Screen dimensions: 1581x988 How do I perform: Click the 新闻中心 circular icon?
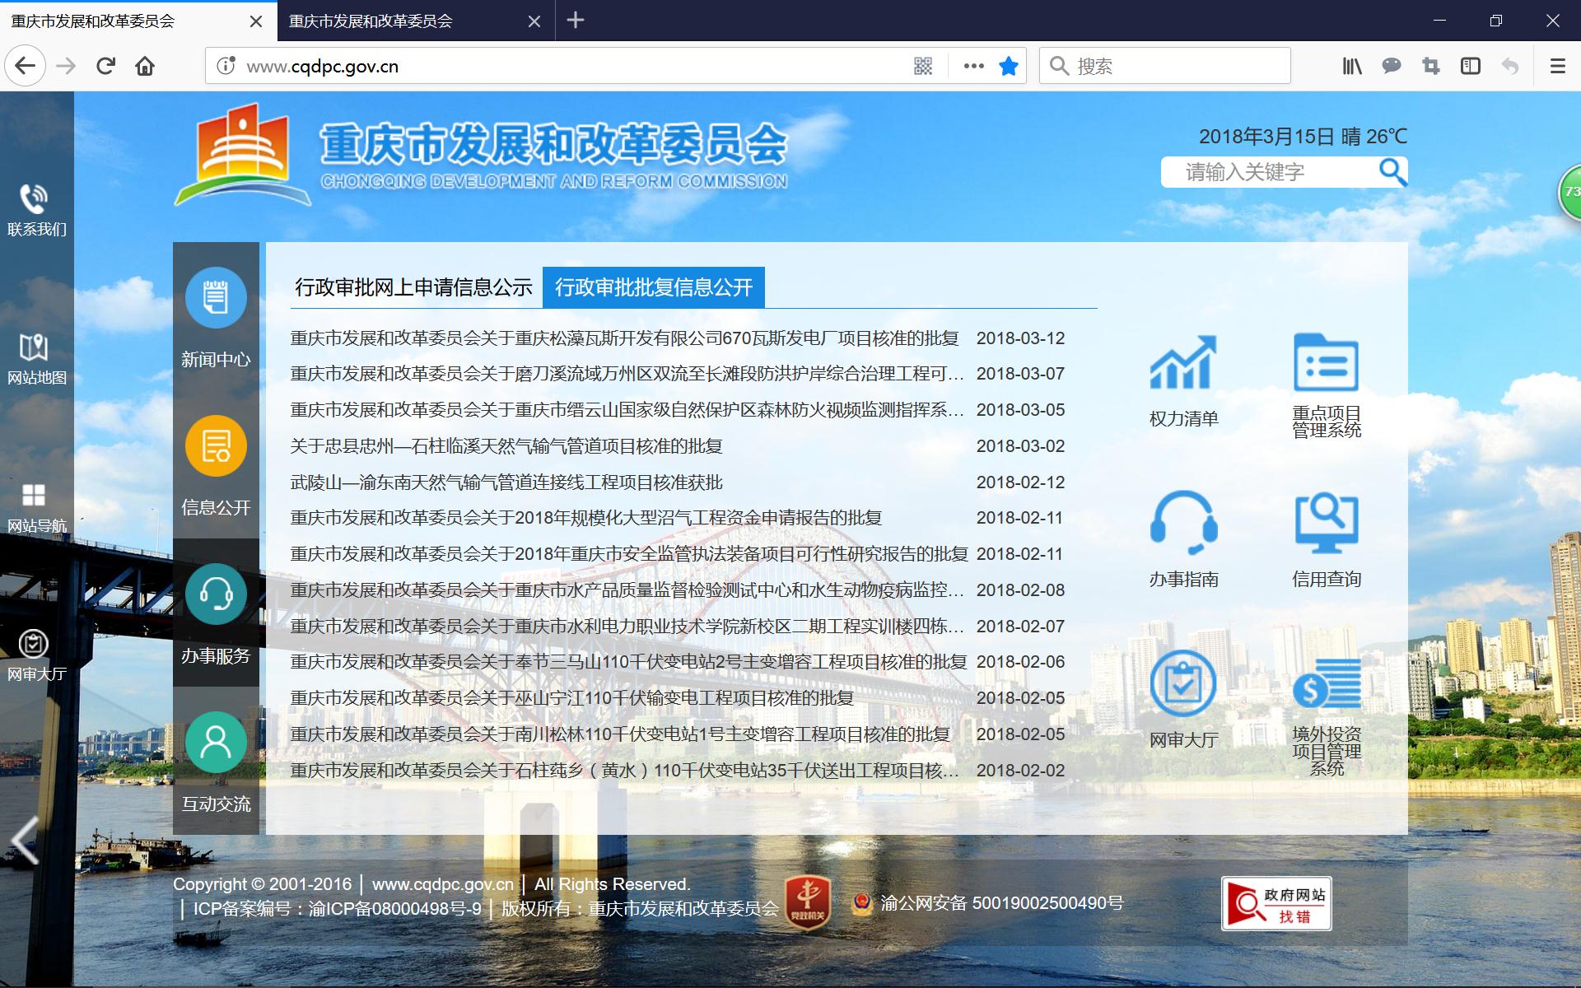click(x=216, y=298)
